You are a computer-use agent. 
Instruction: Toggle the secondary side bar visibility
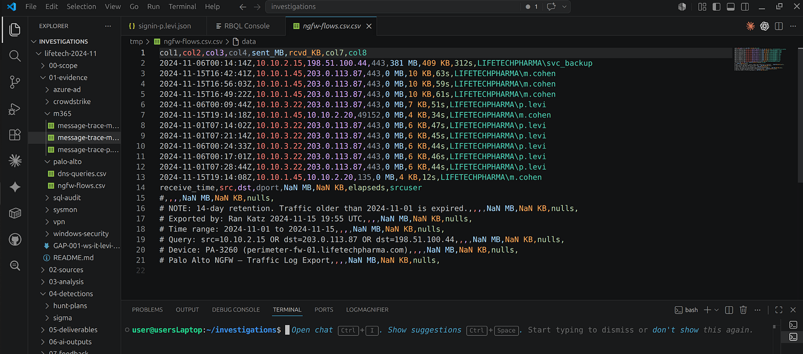pos(744,7)
